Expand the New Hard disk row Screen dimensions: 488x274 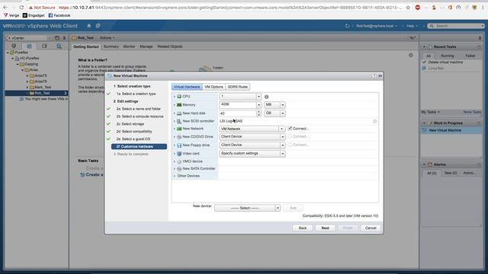175,113
